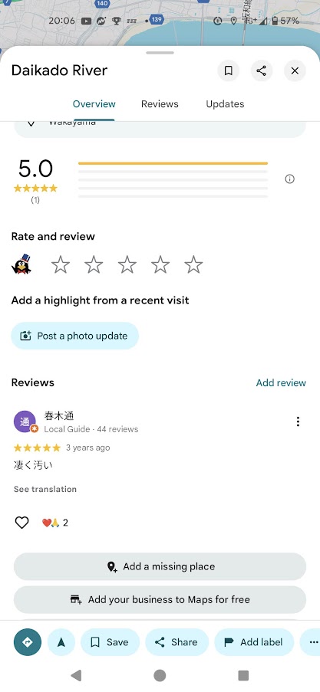This screenshot has width=320, height=692.
Task: Tap the Add review link
Action: pos(281,382)
